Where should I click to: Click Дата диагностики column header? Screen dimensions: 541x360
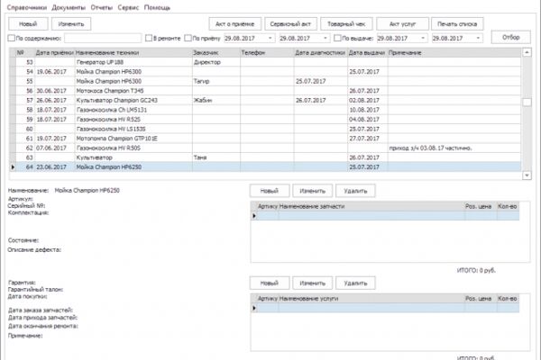(x=321, y=53)
